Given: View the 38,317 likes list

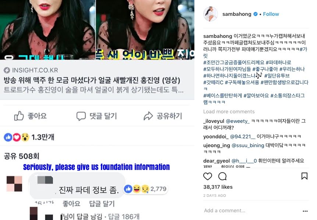Looking at the screenshot, I should pos(218,187).
